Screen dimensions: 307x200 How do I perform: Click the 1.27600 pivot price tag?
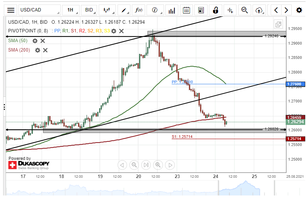point(295,84)
